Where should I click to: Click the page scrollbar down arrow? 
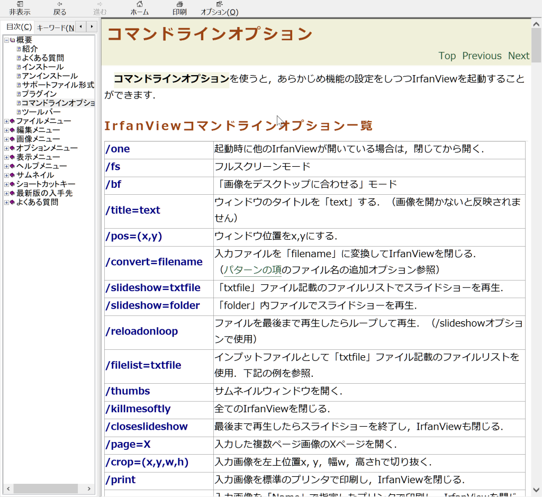click(536, 490)
